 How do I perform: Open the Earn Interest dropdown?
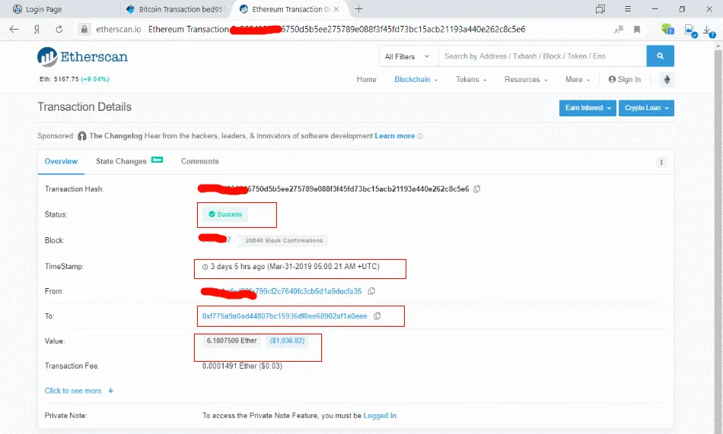588,108
